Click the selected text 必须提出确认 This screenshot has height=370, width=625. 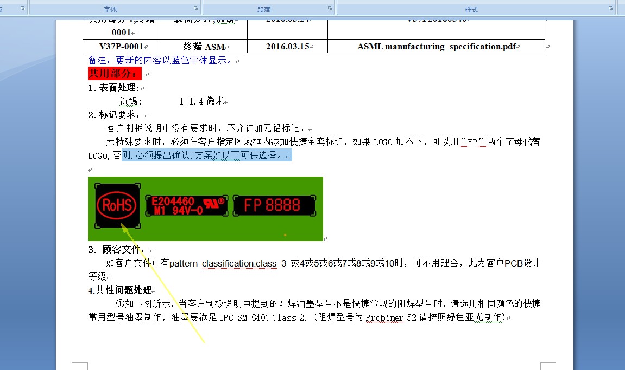(163, 155)
